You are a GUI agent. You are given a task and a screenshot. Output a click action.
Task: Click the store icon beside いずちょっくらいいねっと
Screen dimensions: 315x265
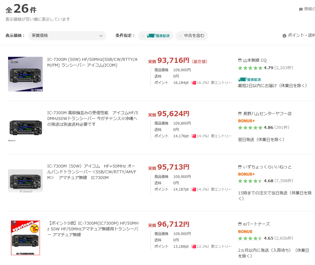tap(240, 167)
